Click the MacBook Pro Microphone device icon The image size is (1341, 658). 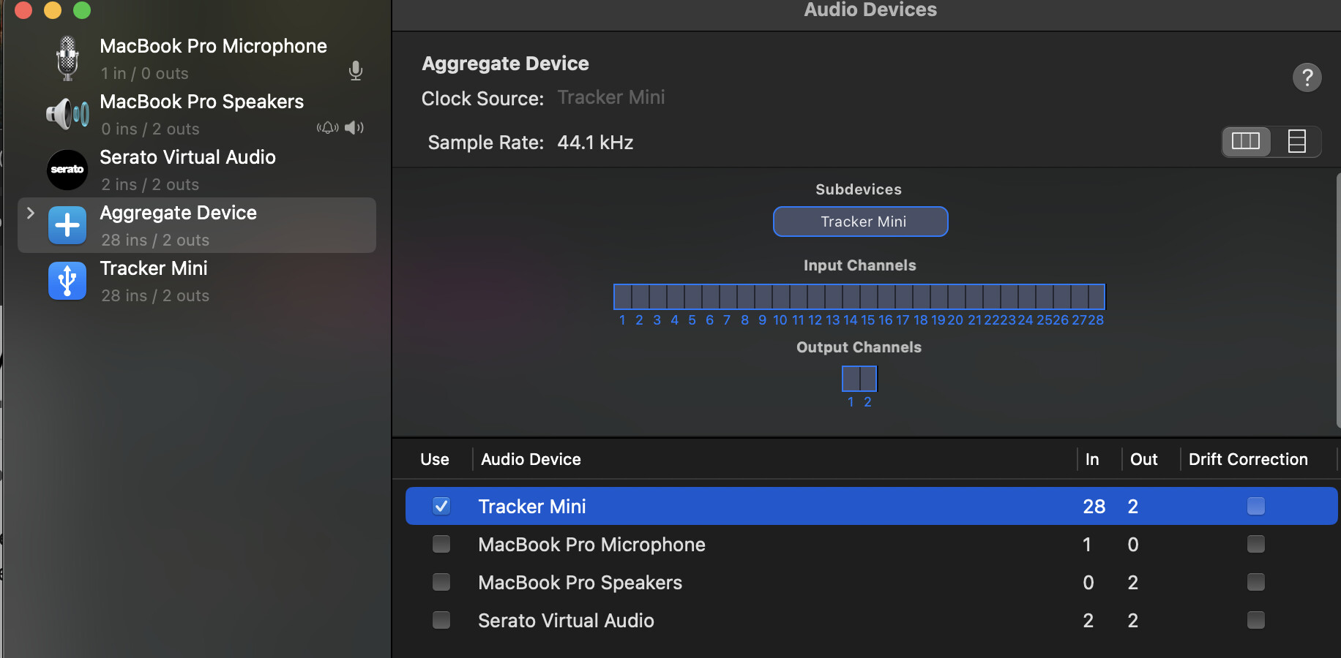pos(67,58)
